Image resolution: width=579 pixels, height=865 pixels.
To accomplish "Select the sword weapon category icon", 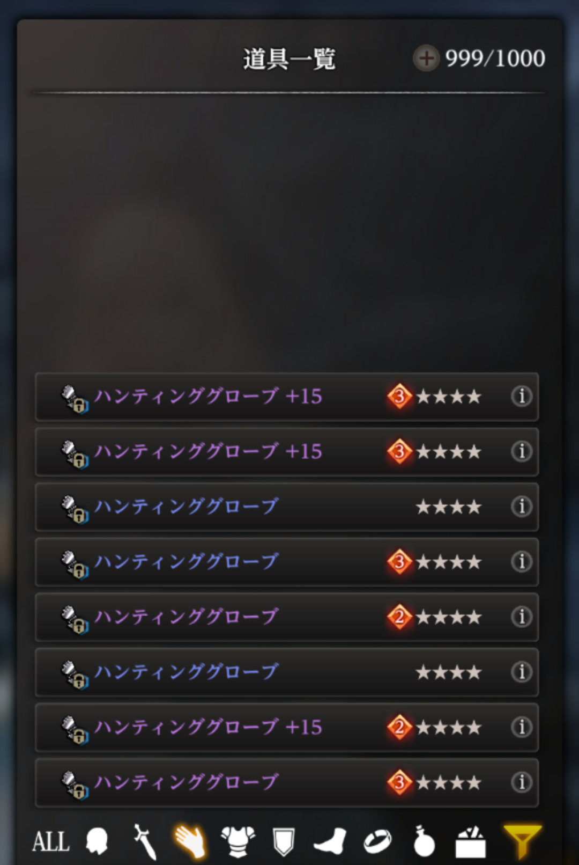I will coord(145,841).
